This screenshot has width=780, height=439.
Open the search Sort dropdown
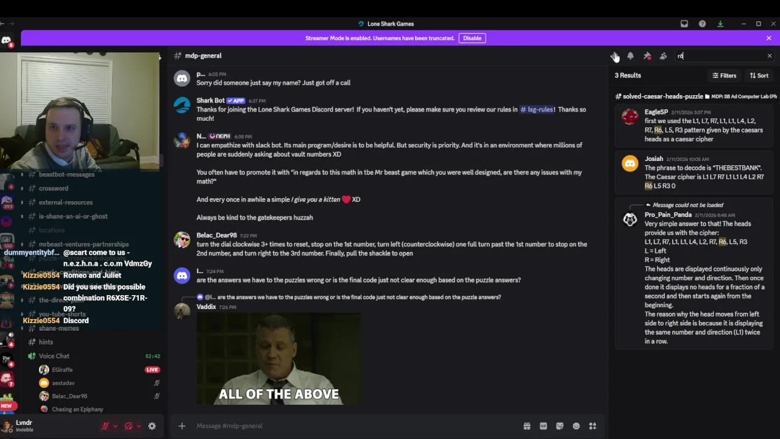[x=759, y=76]
